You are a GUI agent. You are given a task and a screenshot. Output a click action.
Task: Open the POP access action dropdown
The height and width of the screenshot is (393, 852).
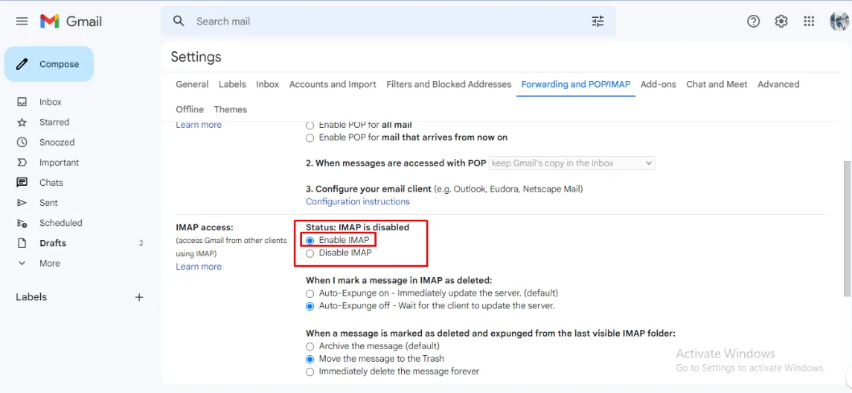[571, 163]
